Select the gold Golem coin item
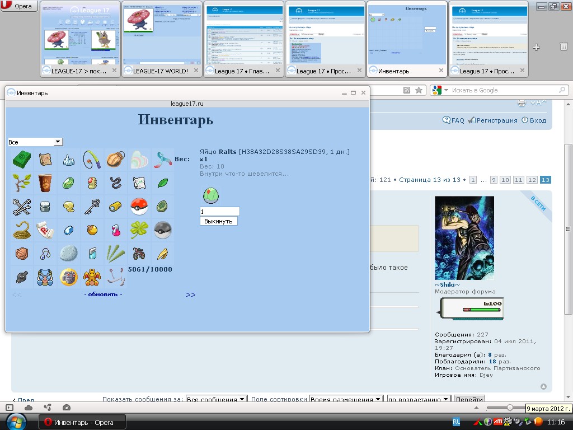The width and height of the screenshot is (573, 430). coord(69,277)
